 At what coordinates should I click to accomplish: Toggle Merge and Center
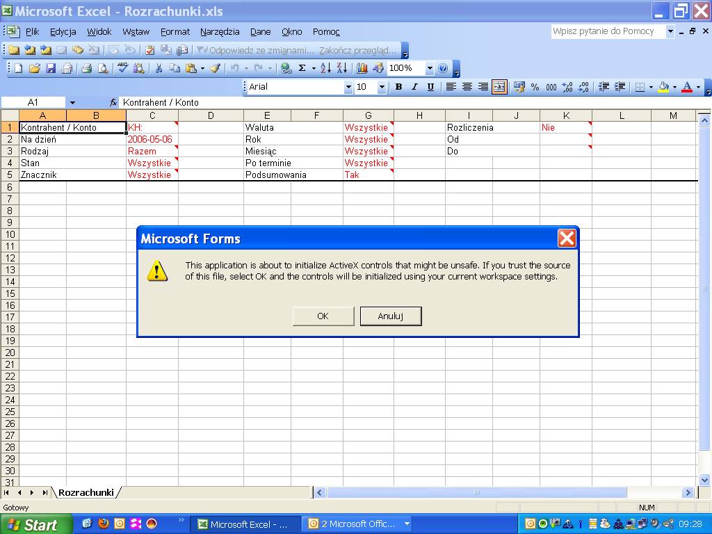click(x=499, y=87)
